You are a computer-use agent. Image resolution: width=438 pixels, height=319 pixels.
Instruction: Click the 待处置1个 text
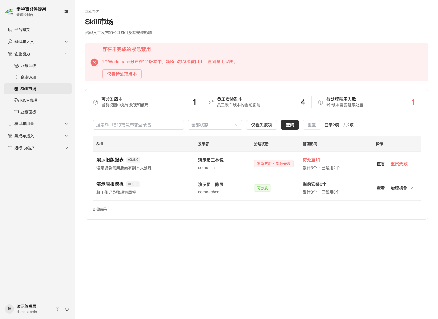312,160
